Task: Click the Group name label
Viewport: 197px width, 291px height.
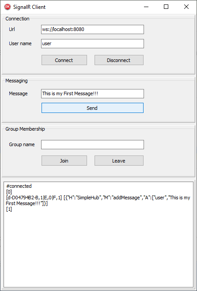Action: tap(22, 144)
